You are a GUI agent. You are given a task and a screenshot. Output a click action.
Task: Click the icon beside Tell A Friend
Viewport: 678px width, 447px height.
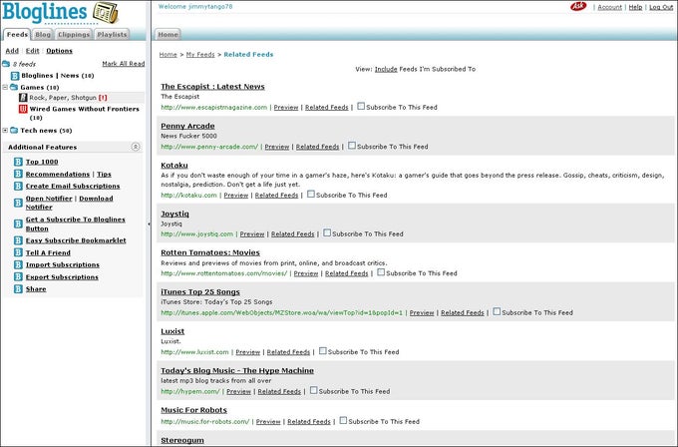[18, 252]
